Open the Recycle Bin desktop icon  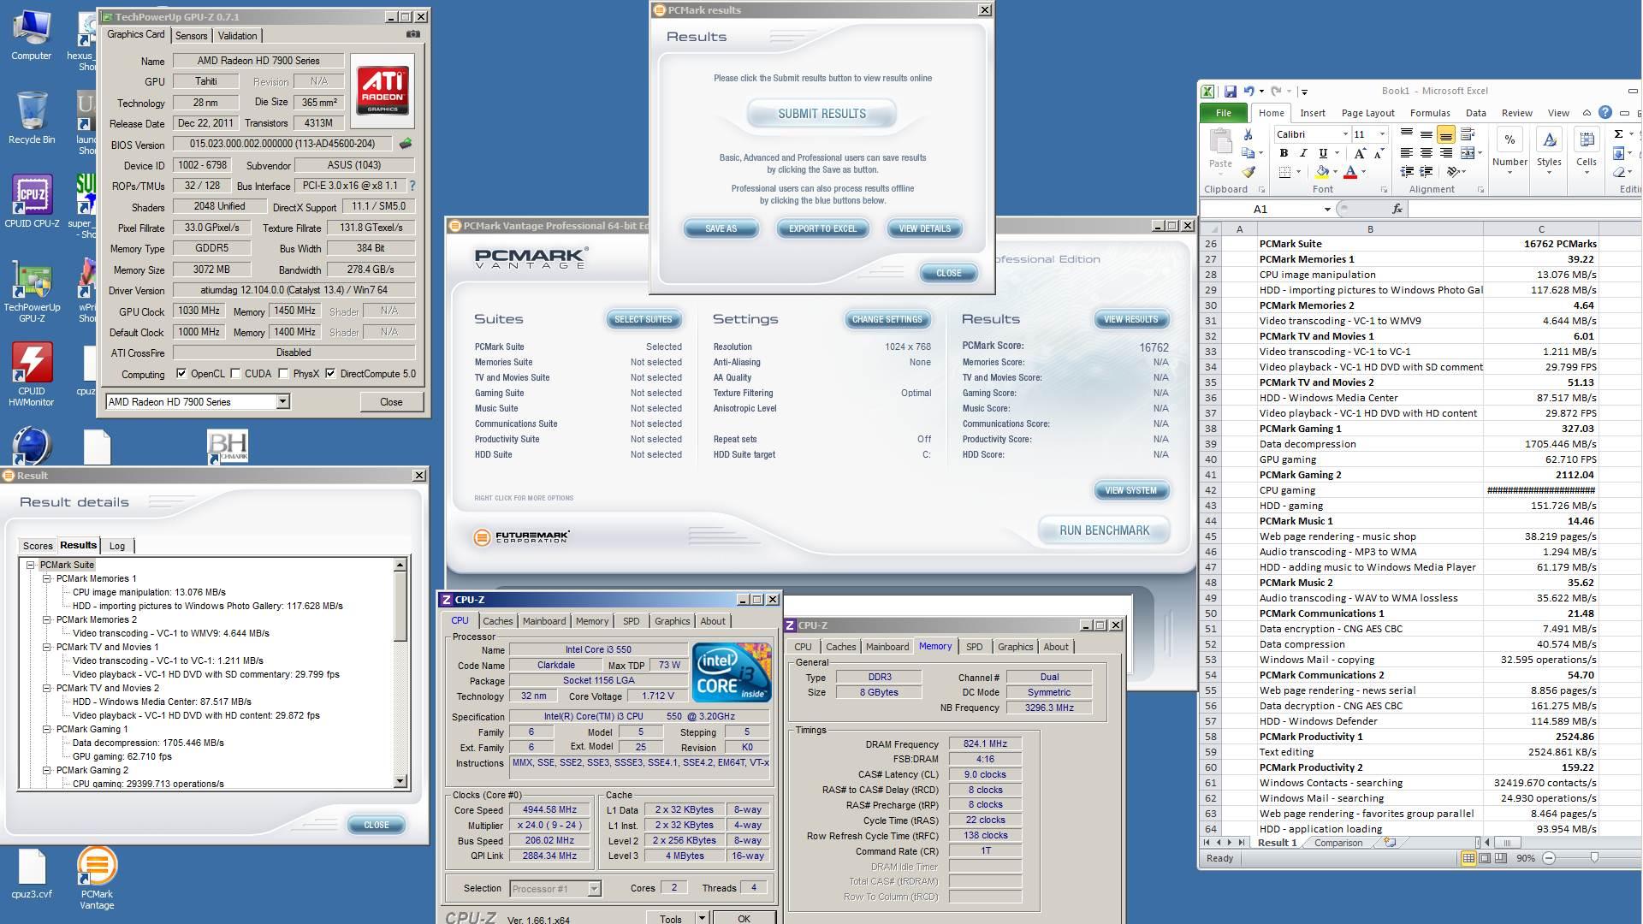(x=32, y=117)
